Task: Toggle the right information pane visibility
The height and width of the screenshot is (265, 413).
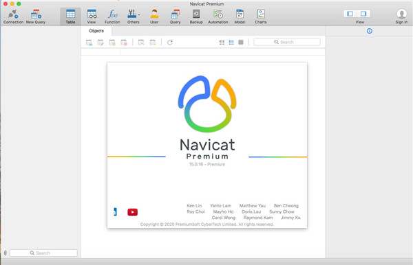Action: (363, 14)
